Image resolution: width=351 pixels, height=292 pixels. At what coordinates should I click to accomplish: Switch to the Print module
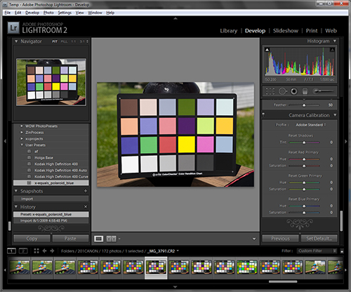coord(312,31)
